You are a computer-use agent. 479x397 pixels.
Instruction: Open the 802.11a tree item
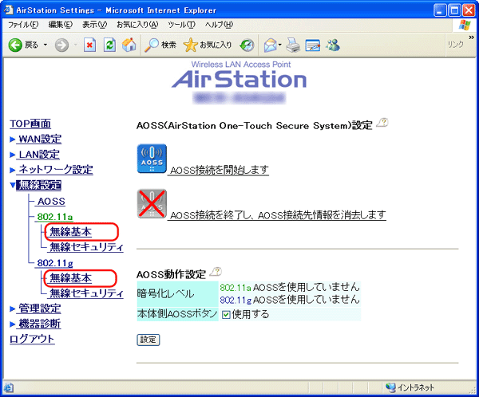(x=54, y=217)
